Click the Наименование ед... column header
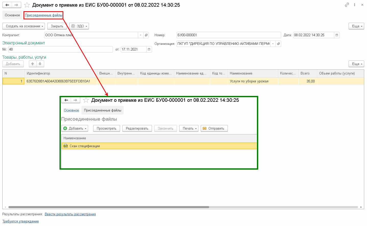The height and width of the screenshot is (226, 367). pyautogui.click(x=192, y=73)
